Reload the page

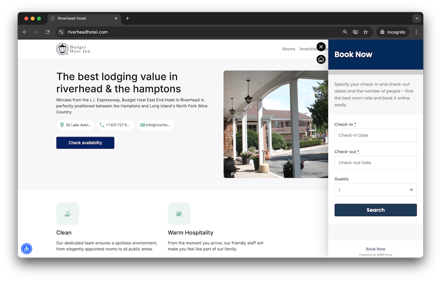click(x=47, y=32)
